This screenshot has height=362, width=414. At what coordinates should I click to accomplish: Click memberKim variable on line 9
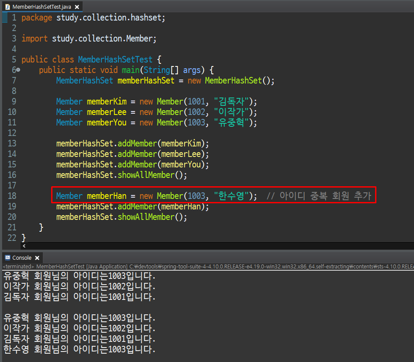tap(107, 102)
